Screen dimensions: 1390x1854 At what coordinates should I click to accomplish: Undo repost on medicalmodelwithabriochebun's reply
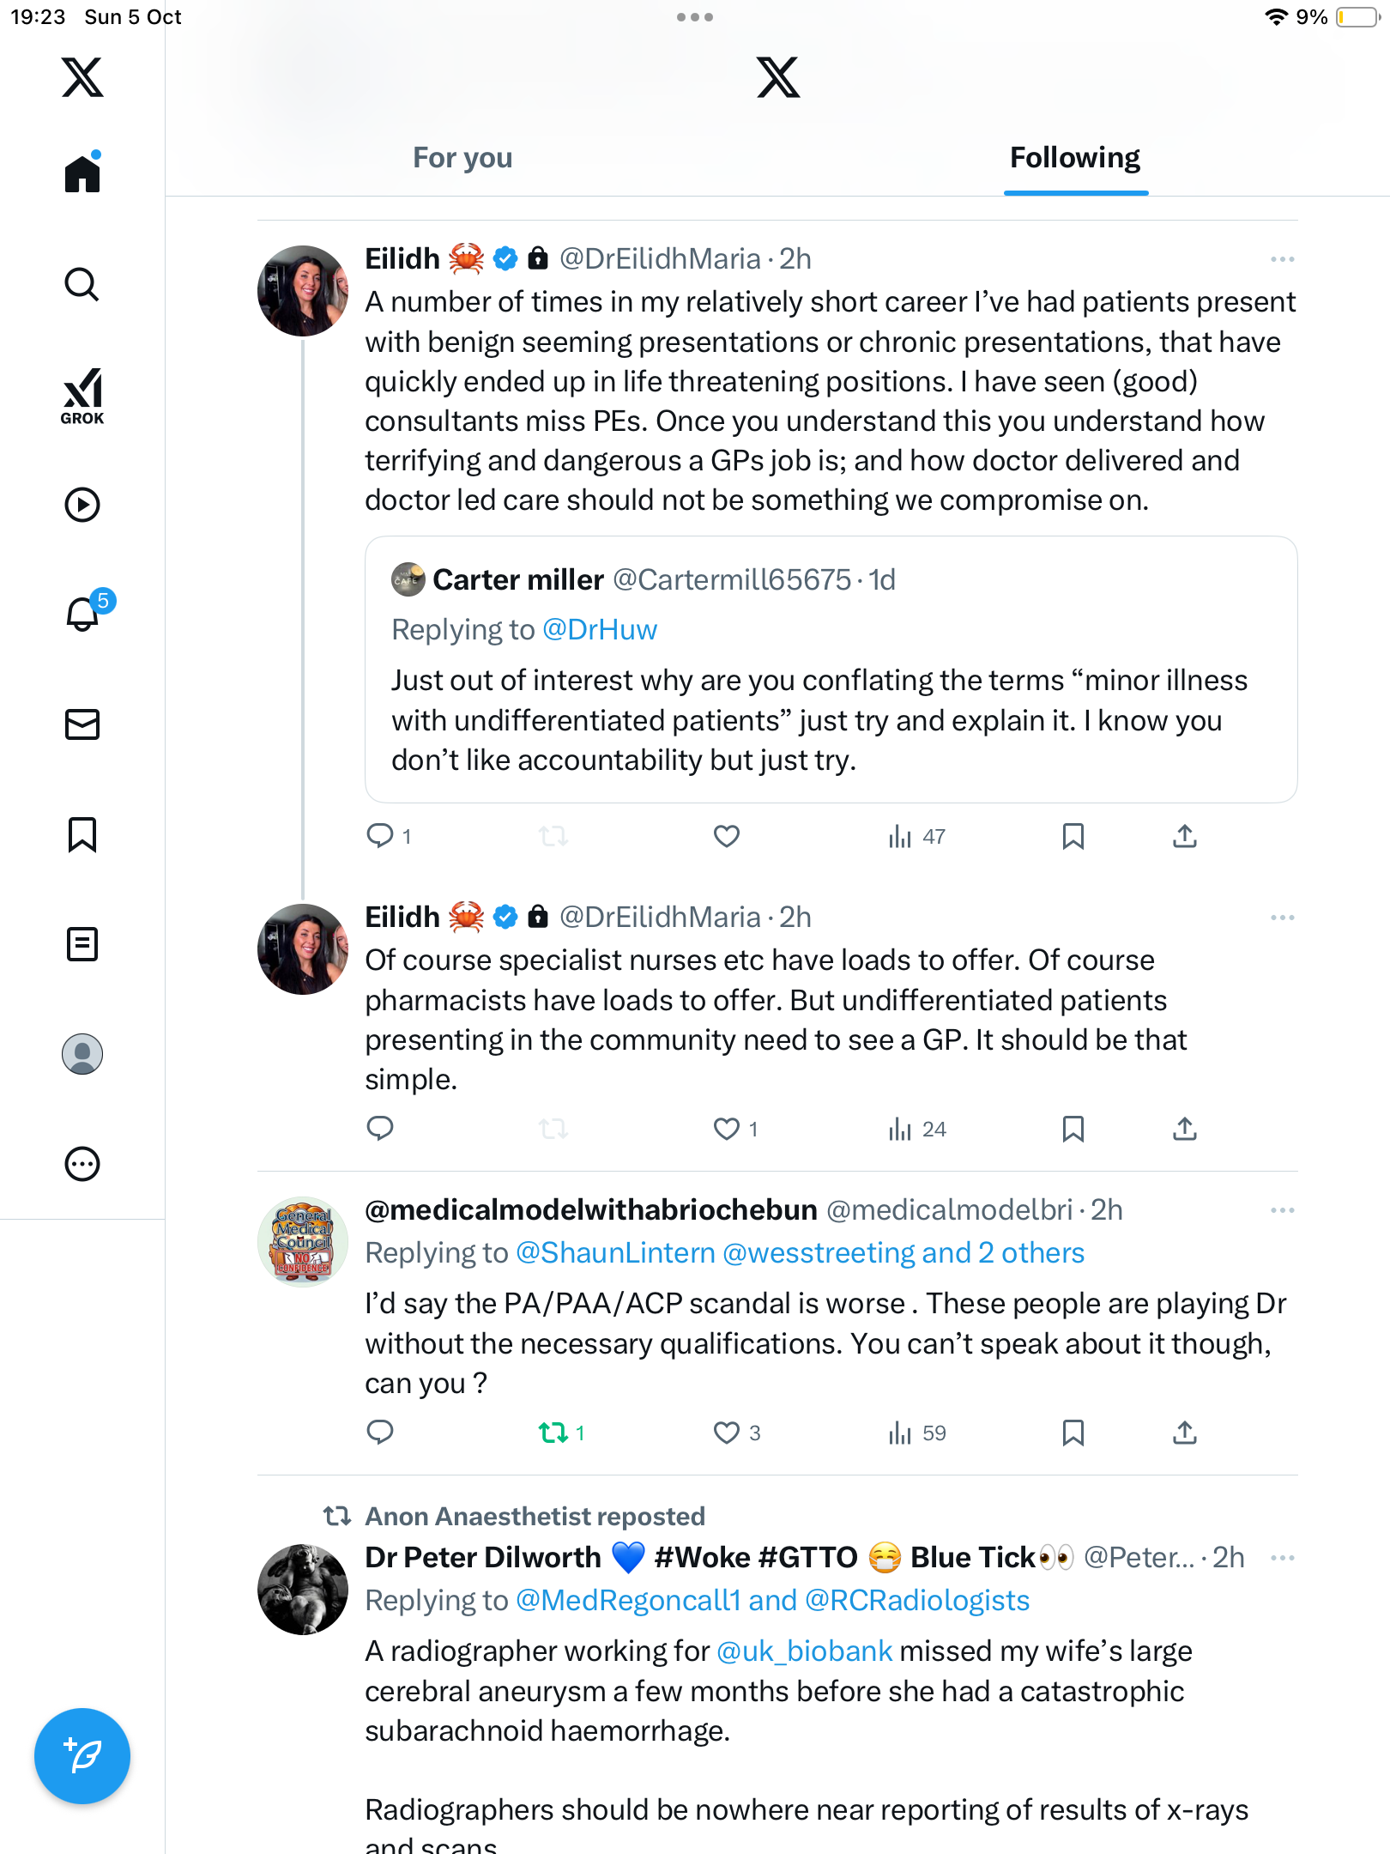click(553, 1433)
